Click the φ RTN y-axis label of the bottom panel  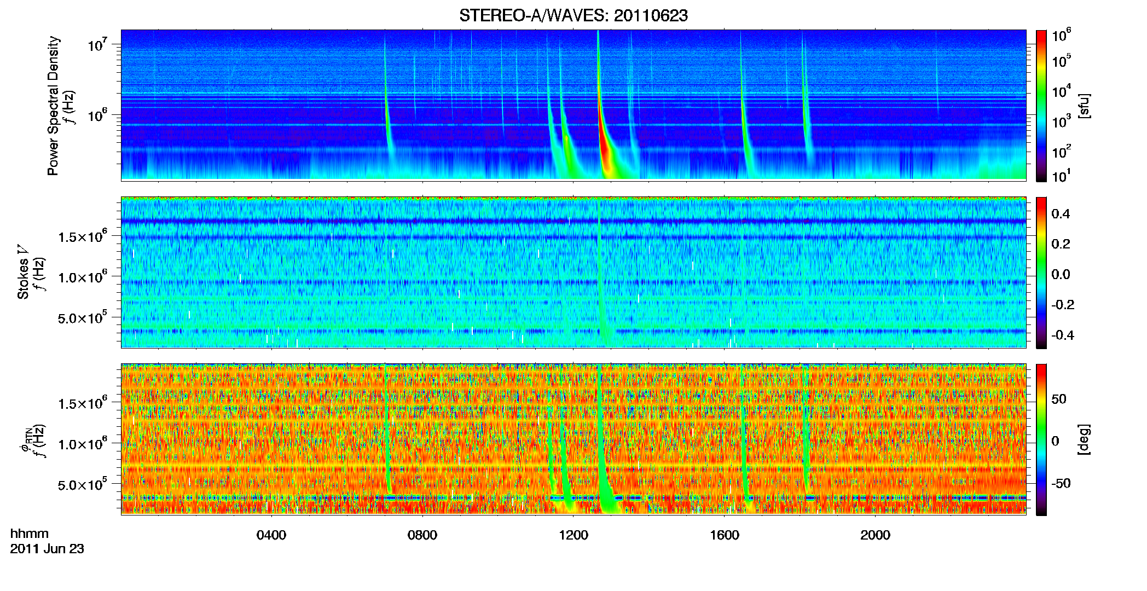coord(25,439)
